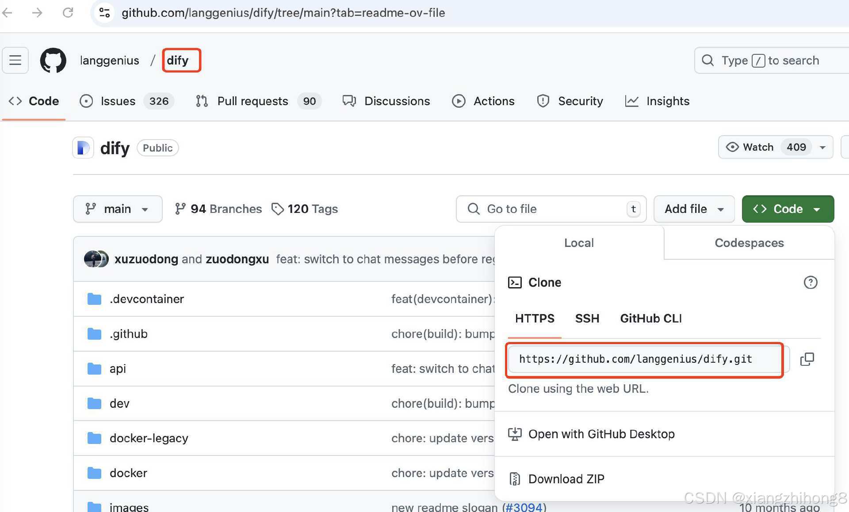849x512 pixels.
Task: Click the Issues icon
Action: click(87, 101)
